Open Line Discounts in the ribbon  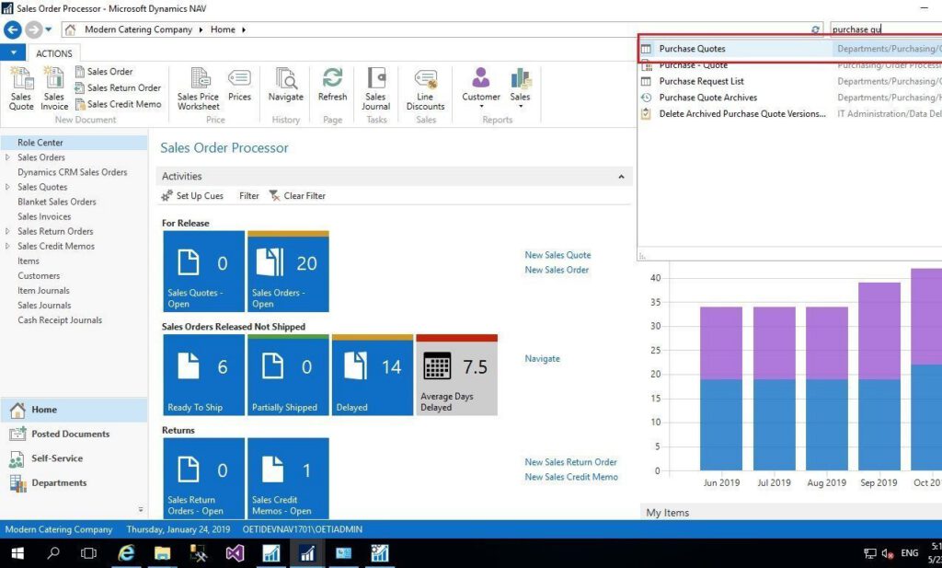coord(425,88)
